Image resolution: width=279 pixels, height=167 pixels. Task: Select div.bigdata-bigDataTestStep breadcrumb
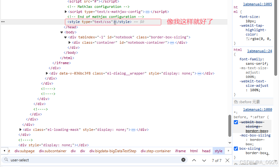coord(113,151)
